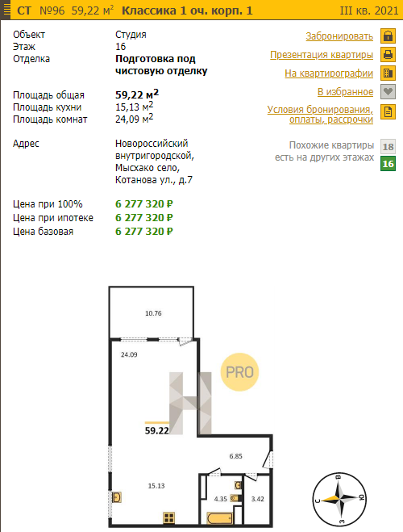
Task: Open the Презентация квартиры link
Action: point(322,55)
